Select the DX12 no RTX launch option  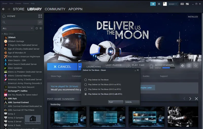tap(86, 89)
